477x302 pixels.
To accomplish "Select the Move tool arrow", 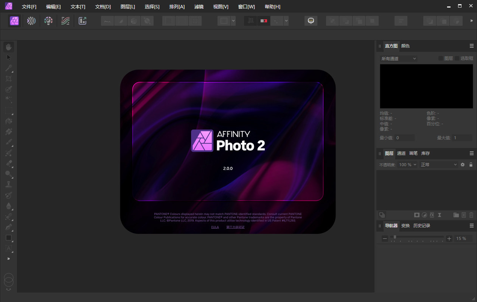I will point(8,57).
